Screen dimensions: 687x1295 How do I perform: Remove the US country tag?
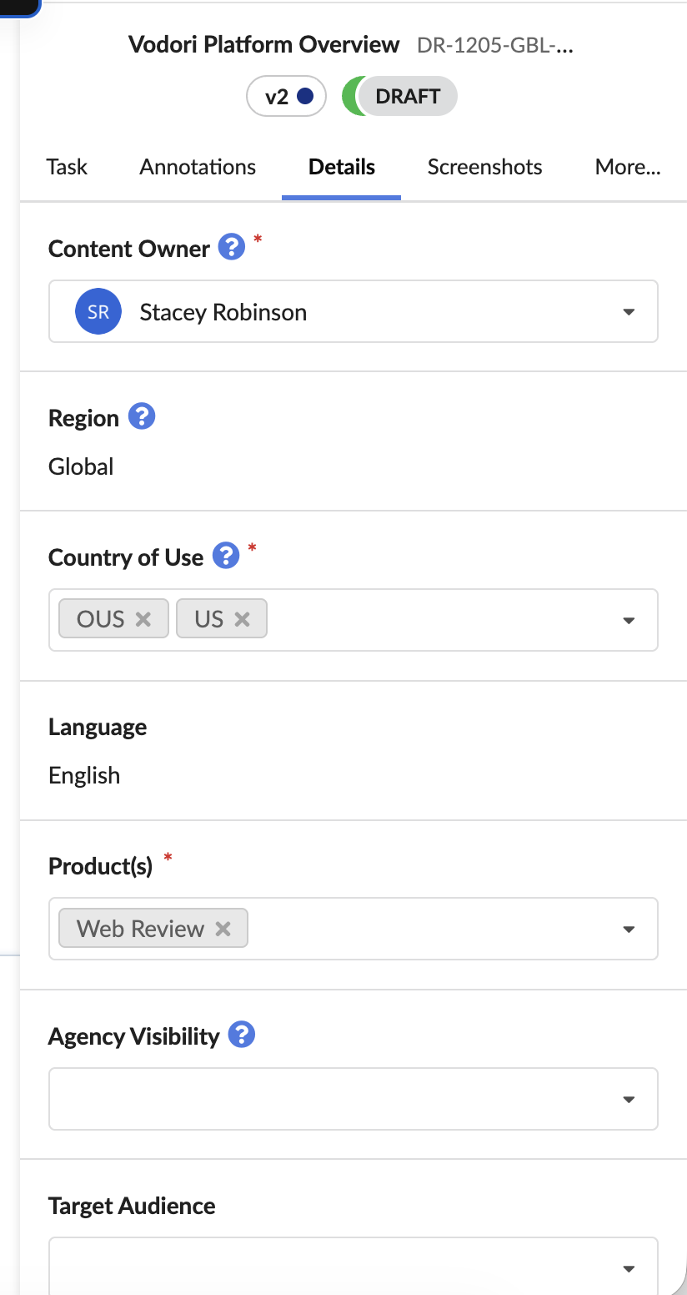(x=242, y=619)
